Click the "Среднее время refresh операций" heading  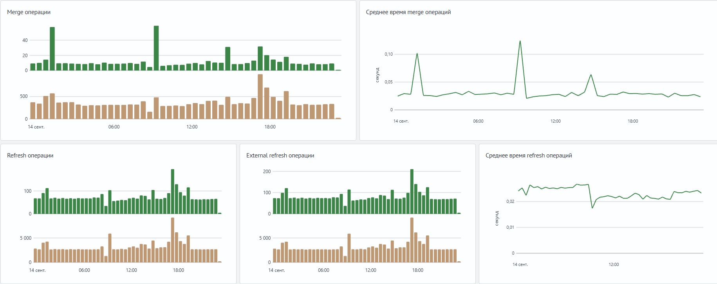point(529,156)
